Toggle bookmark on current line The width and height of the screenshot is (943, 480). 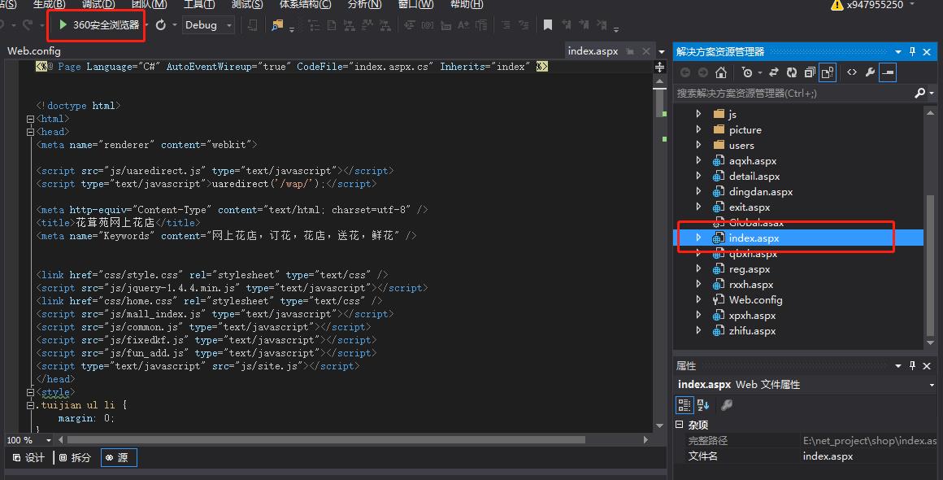pos(547,25)
